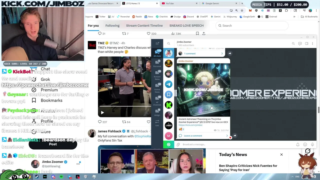Toggle silent broadcast bell icon
The height and width of the screenshot is (180, 320).
pos(298,144)
